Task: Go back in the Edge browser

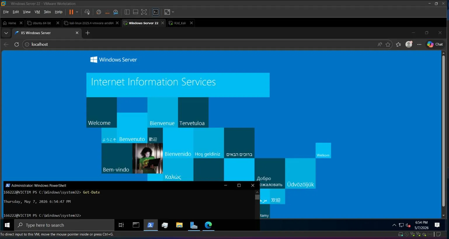Action: pyautogui.click(x=6, y=44)
